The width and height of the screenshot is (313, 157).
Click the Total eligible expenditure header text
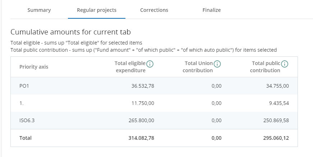(x=130, y=67)
